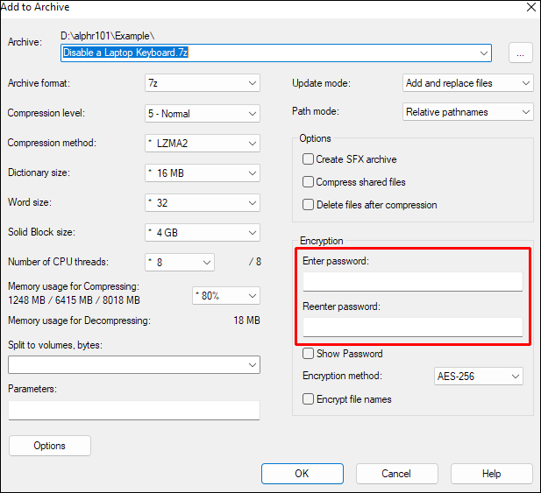Viewport: 541px width, 493px height.
Task: Open the Update mode dropdown
Action: pos(468,83)
